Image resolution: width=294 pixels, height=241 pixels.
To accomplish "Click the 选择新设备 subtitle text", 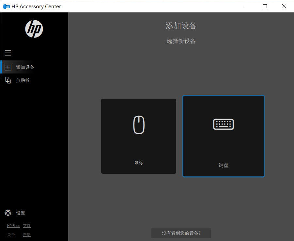I will 181,41.
